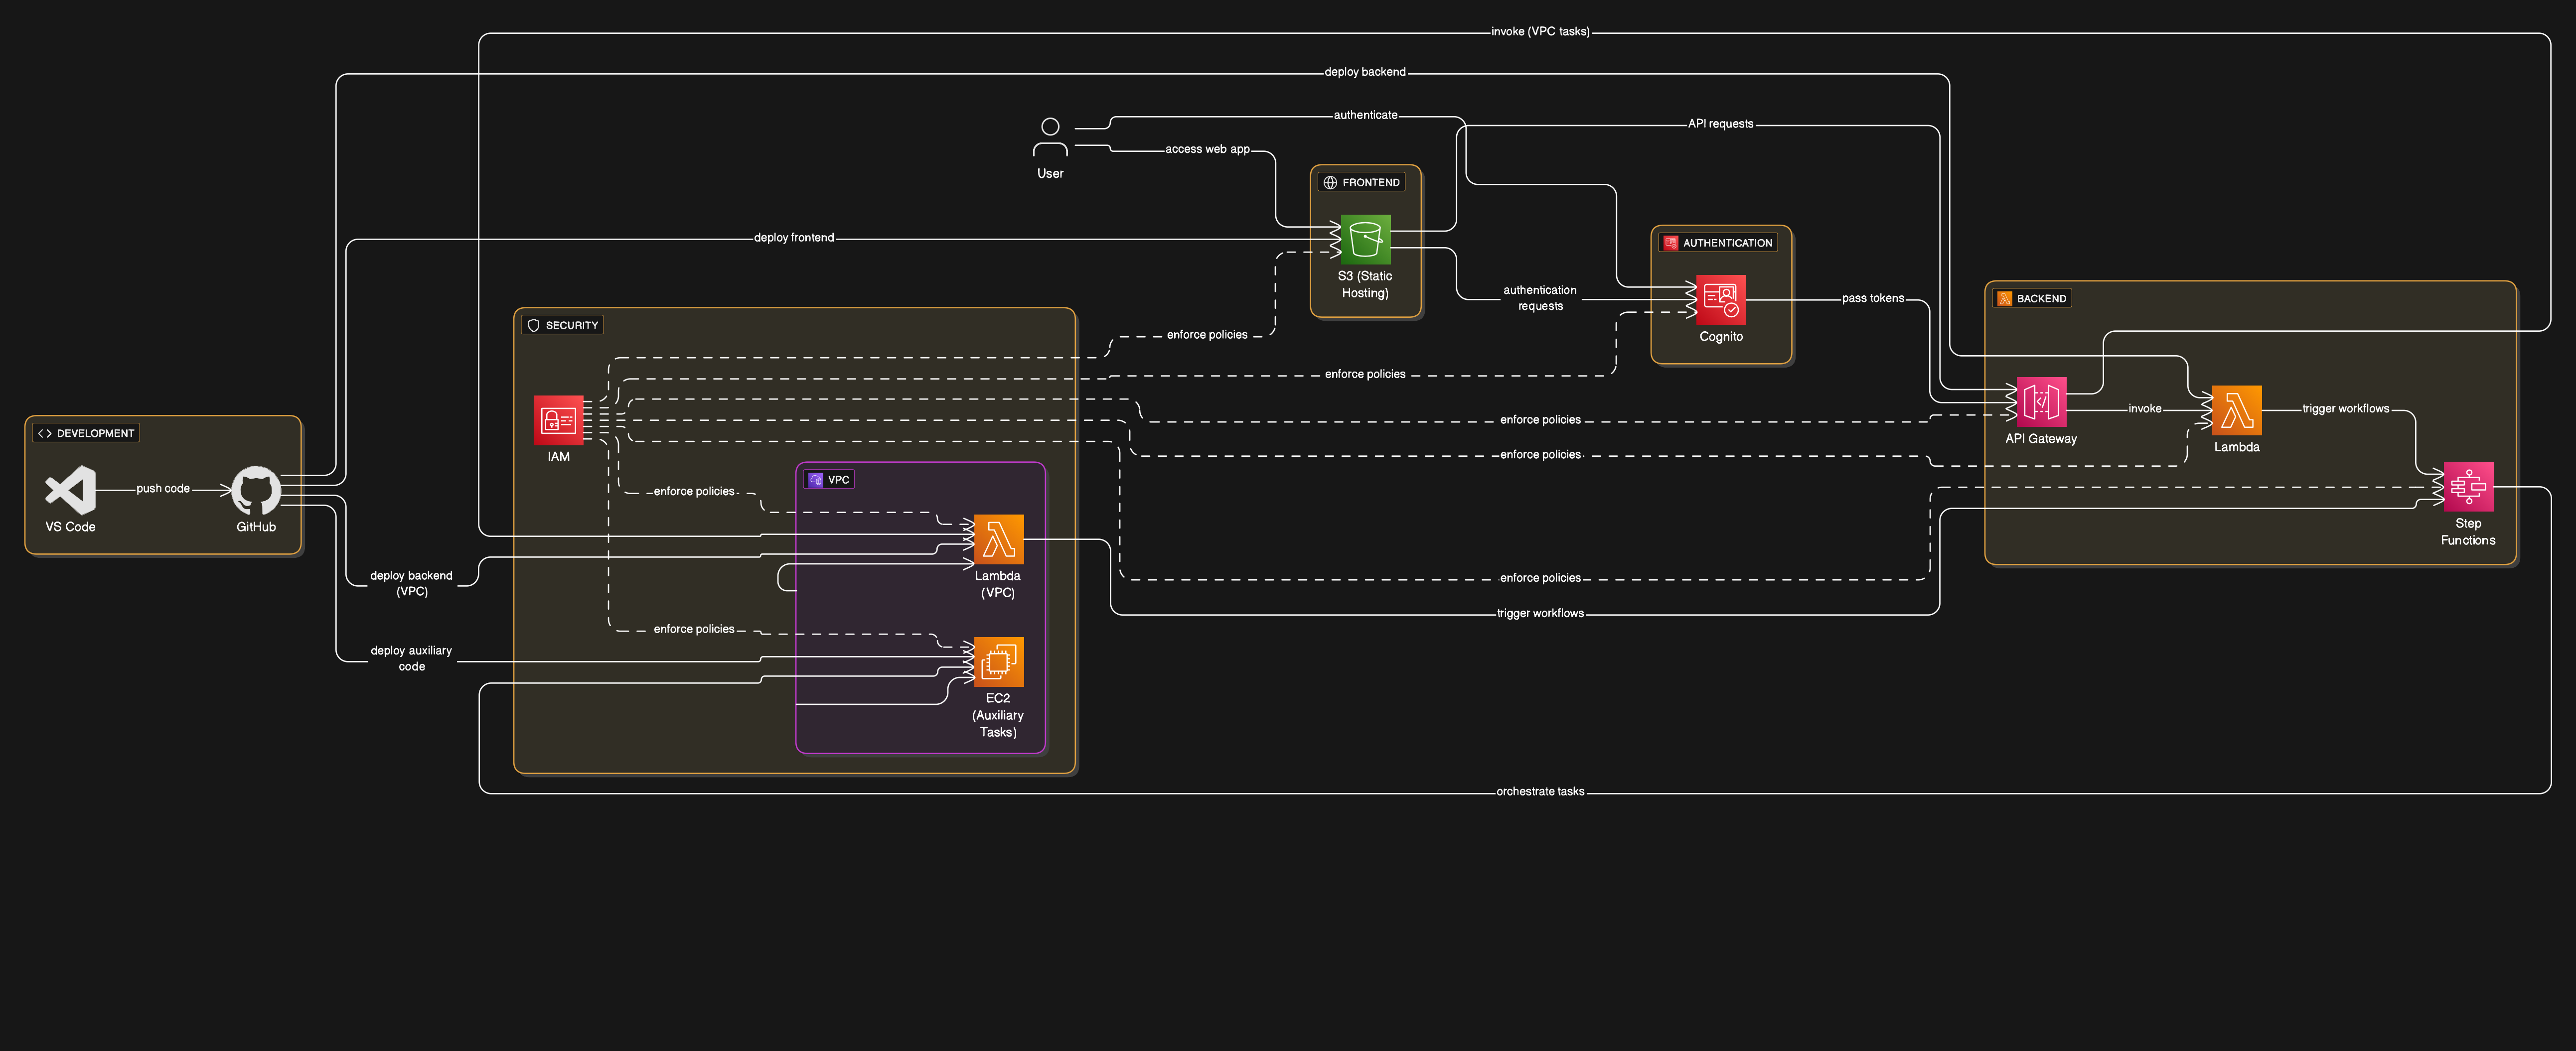Select the "deploy backend" label on top line
This screenshot has width=2576, height=1051.
point(1365,72)
